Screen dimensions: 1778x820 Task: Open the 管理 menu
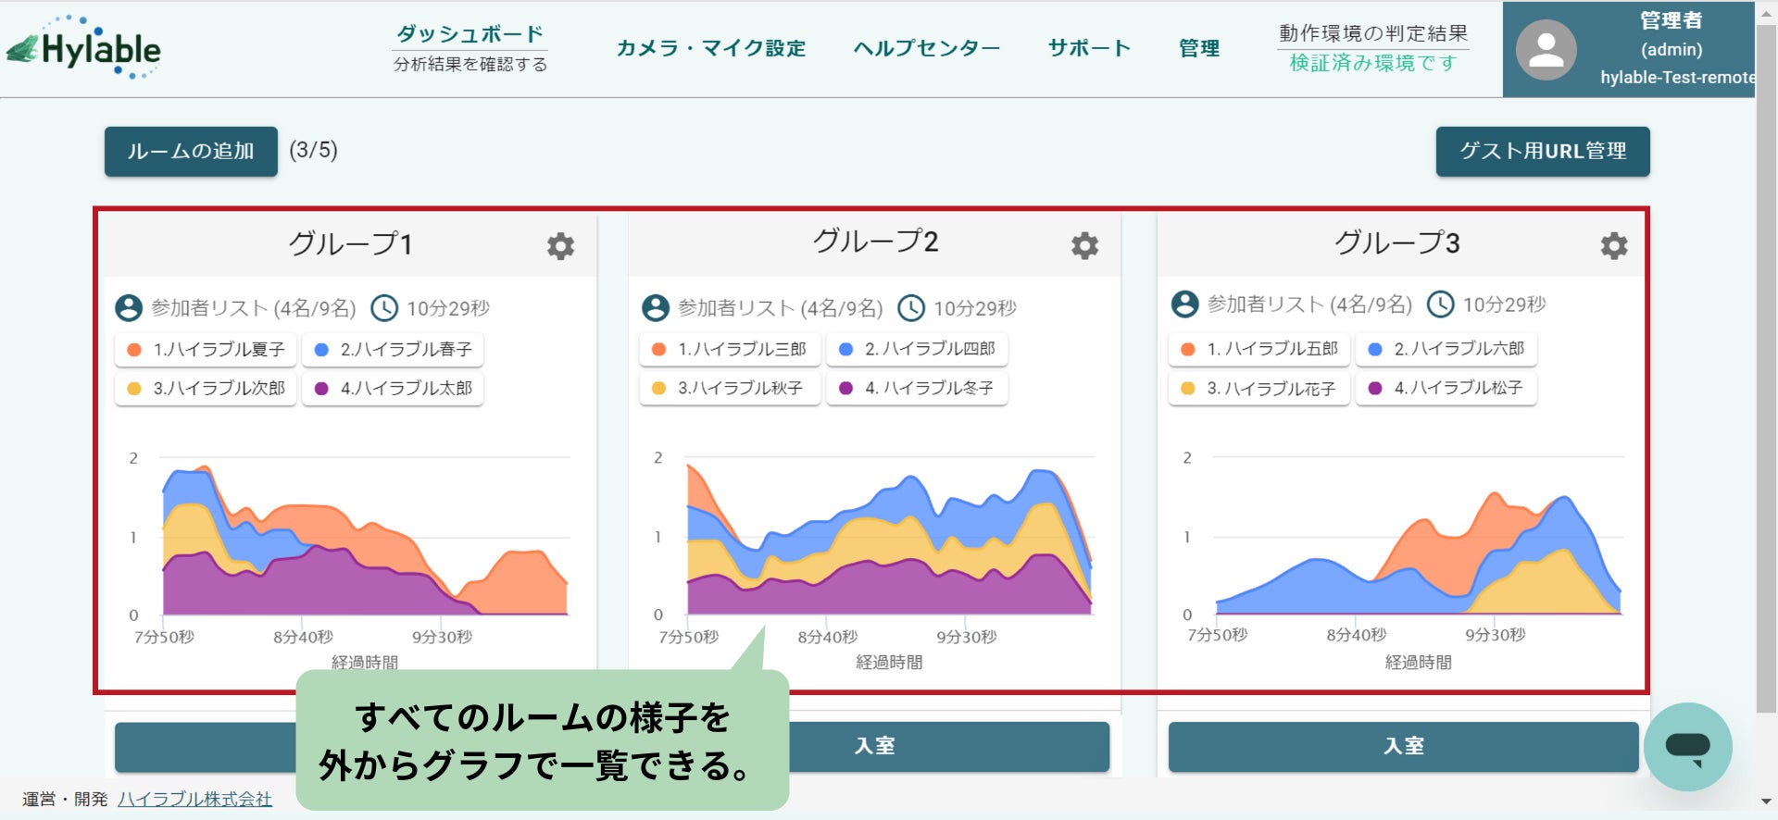(1199, 48)
